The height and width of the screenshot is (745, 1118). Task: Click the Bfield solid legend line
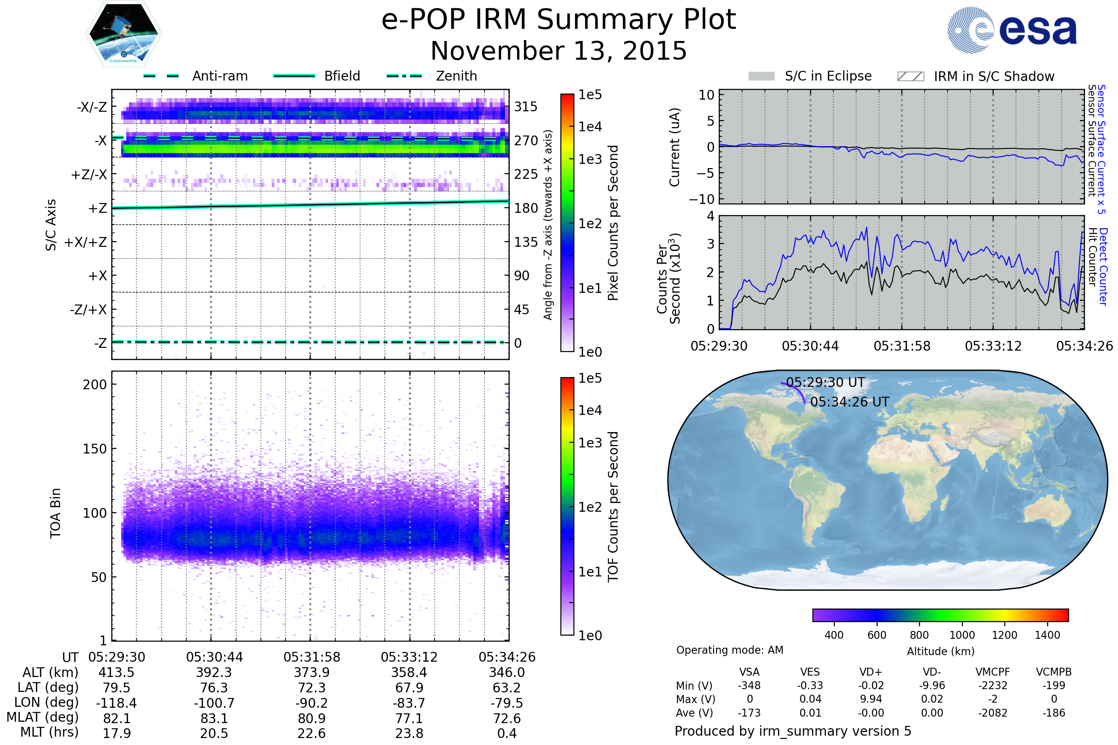294,76
